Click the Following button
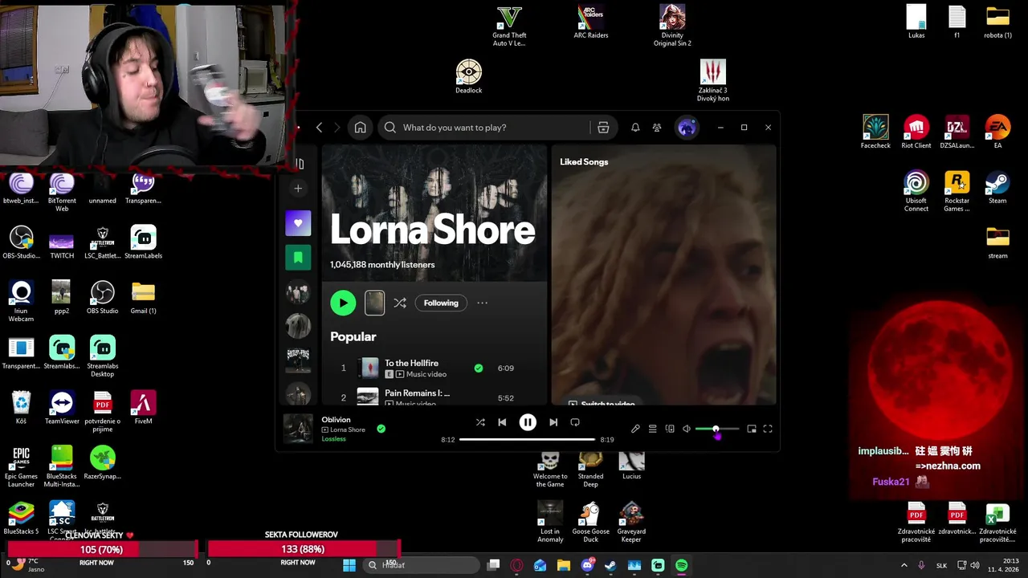The width and height of the screenshot is (1028, 578). click(x=441, y=303)
